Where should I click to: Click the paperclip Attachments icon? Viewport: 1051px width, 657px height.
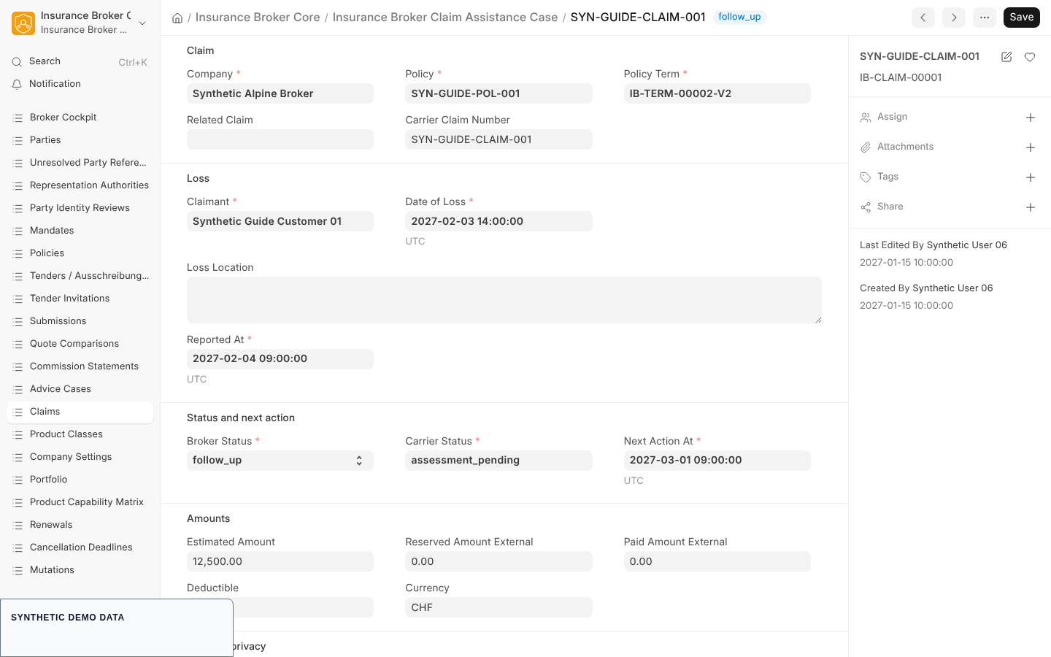(866, 147)
